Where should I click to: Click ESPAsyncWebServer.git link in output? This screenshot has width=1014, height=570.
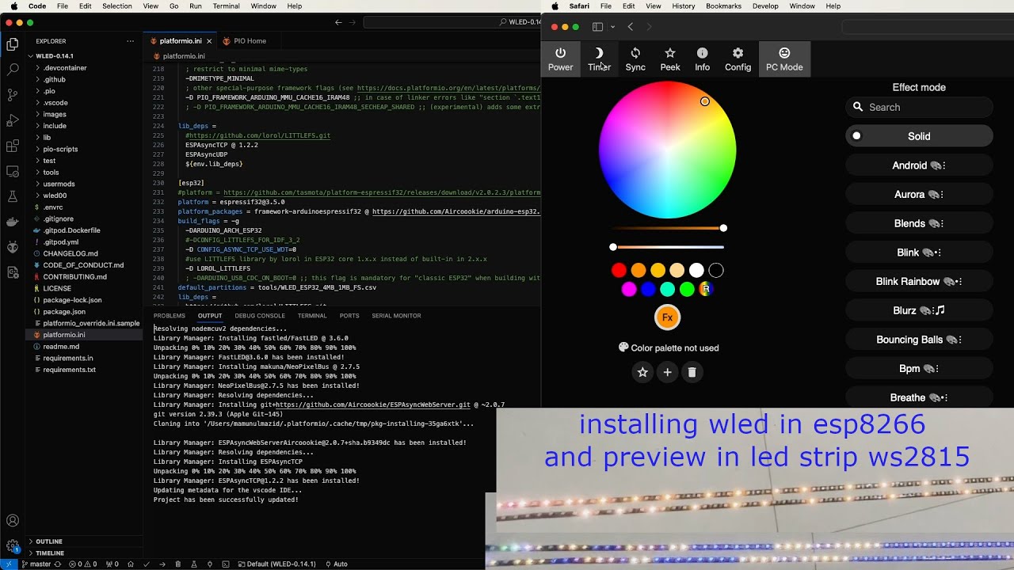pos(373,405)
